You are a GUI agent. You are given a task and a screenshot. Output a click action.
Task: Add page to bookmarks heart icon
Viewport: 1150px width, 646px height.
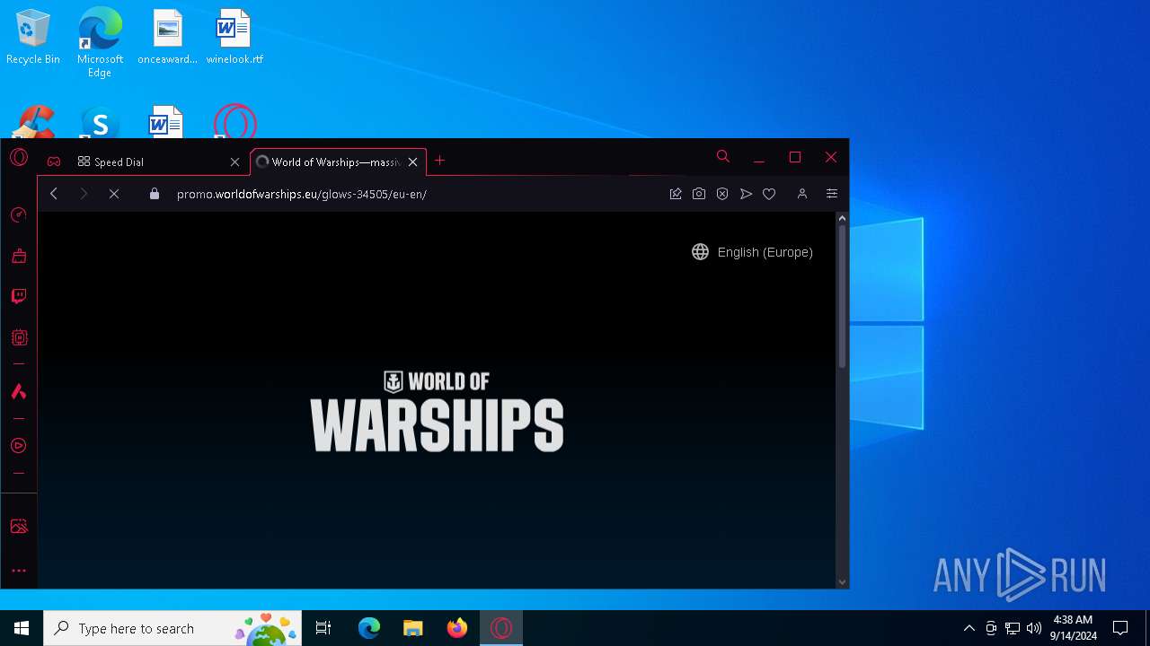pos(769,194)
